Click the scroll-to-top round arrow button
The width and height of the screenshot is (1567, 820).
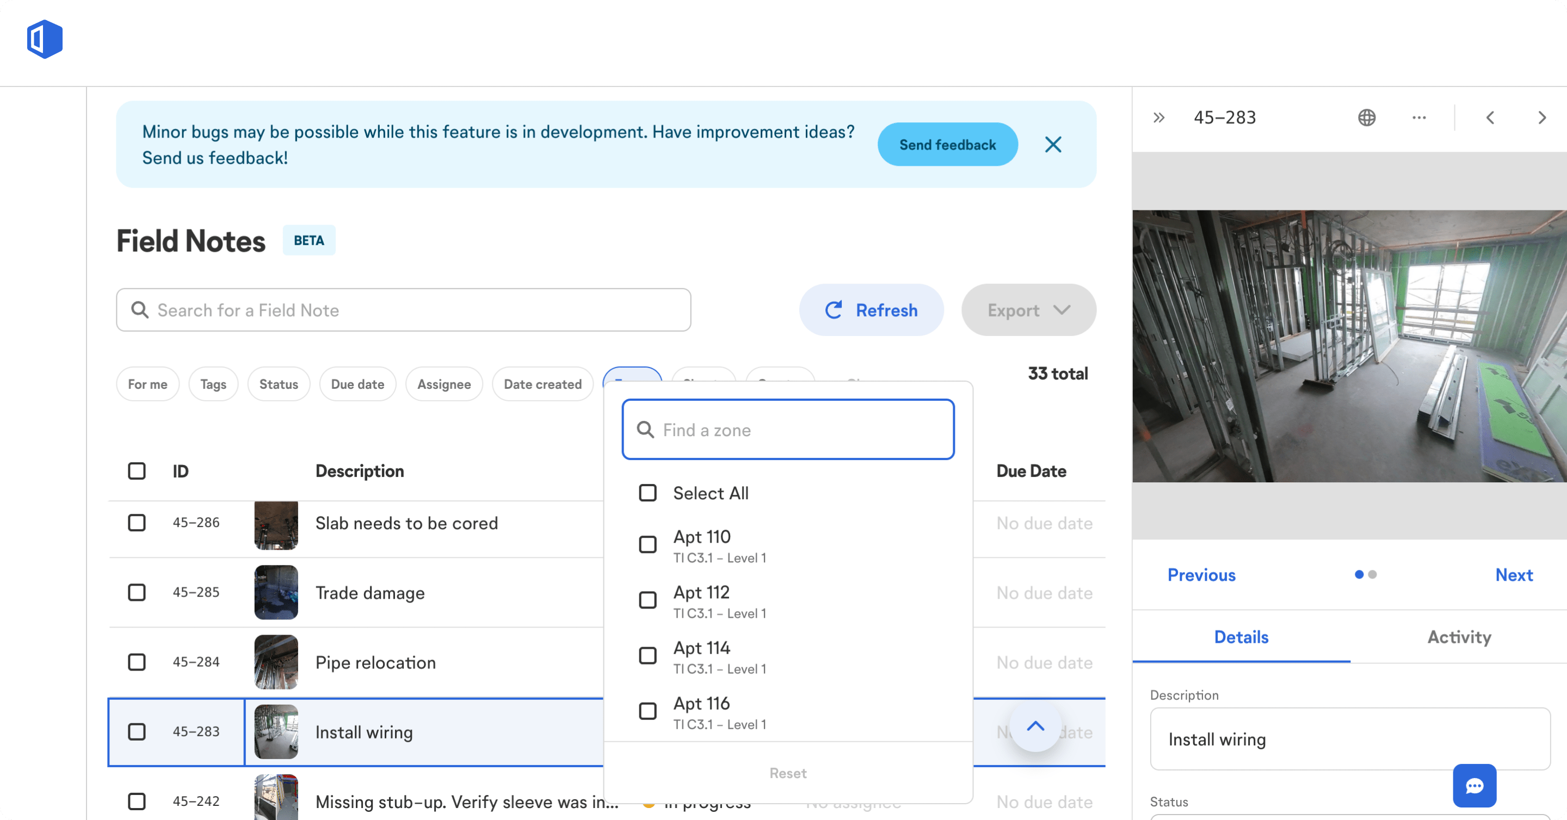click(1035, 726)
